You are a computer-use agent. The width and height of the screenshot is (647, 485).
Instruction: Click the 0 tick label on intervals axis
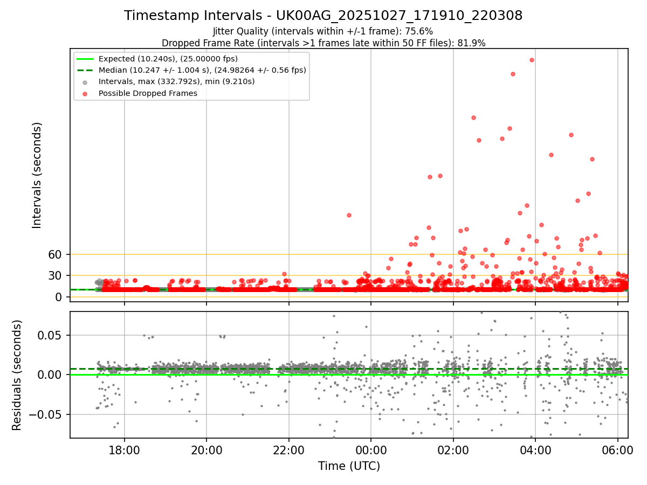pos(60,297)
